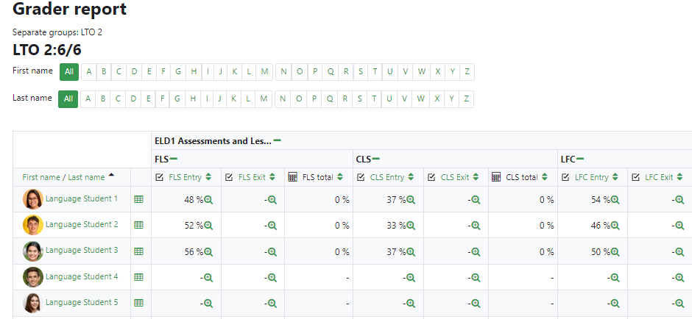Click the grade analysis magnifier for Student 1 FLS Entry

pyautogui.click(x=208, y=199)
